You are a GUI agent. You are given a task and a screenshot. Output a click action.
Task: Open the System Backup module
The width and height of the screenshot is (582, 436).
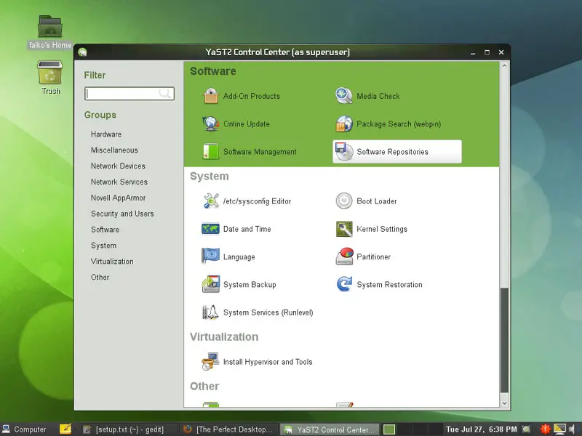coord(239,284)
